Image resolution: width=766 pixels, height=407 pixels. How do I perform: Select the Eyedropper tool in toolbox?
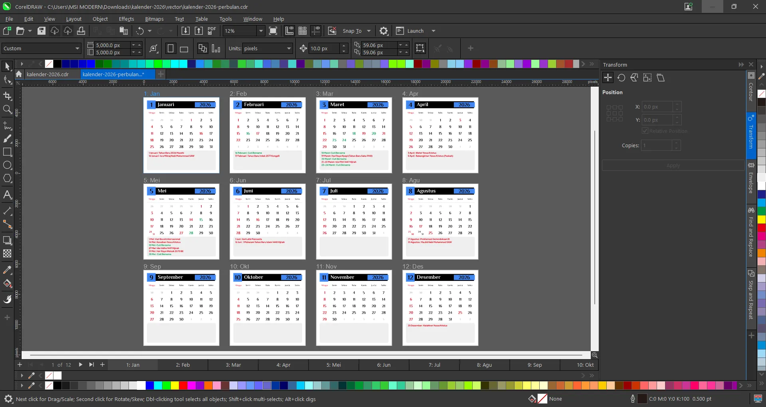pos(7,270)
